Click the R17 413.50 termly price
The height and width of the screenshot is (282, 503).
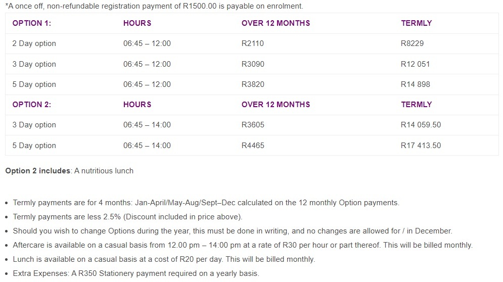click(x=421, y=146)
